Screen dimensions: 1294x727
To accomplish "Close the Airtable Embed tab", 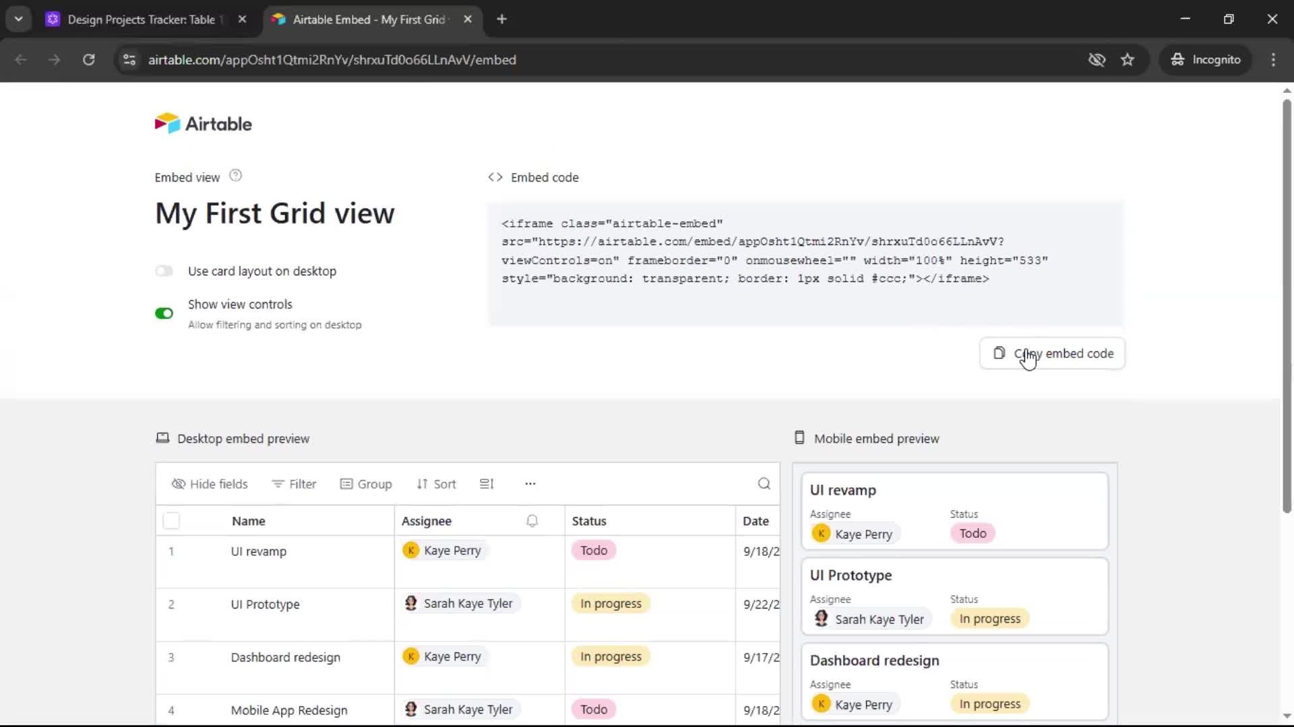I will (x=468, y=20).
